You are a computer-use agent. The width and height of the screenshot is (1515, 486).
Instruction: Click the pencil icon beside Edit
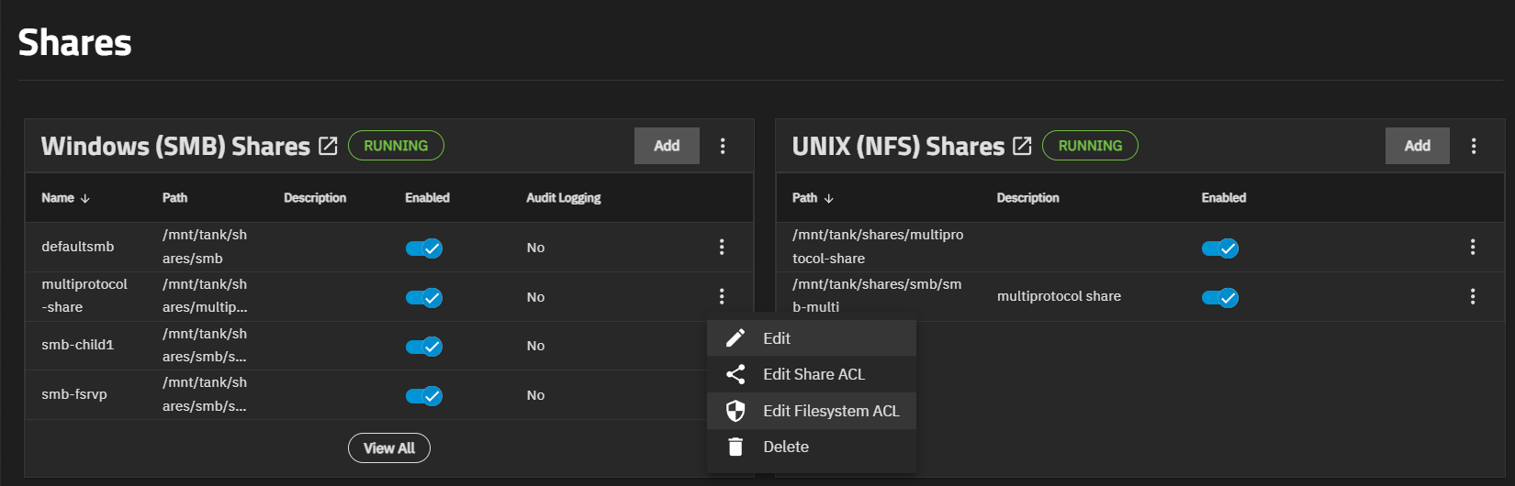pyautogui.click(x=735, y=338)
